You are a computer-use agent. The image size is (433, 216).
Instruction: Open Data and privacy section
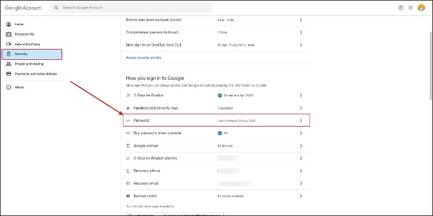[28, 44]
